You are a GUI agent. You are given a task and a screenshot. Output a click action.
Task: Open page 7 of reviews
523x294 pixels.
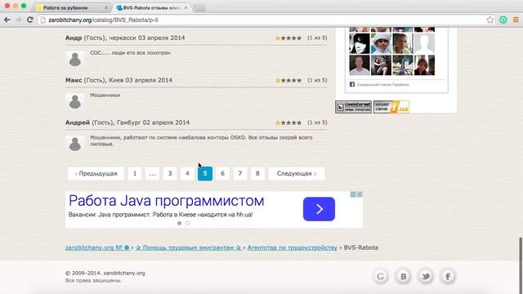pyautogui.click(x=240, y=173)
